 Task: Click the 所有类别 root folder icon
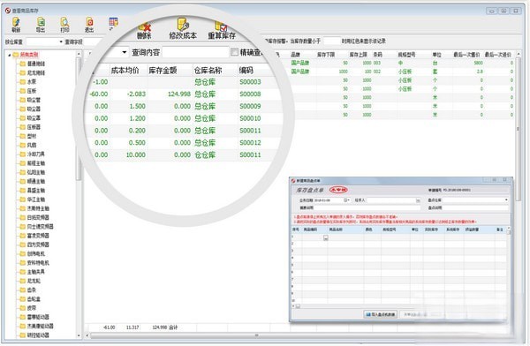click(x=16, y=55)
